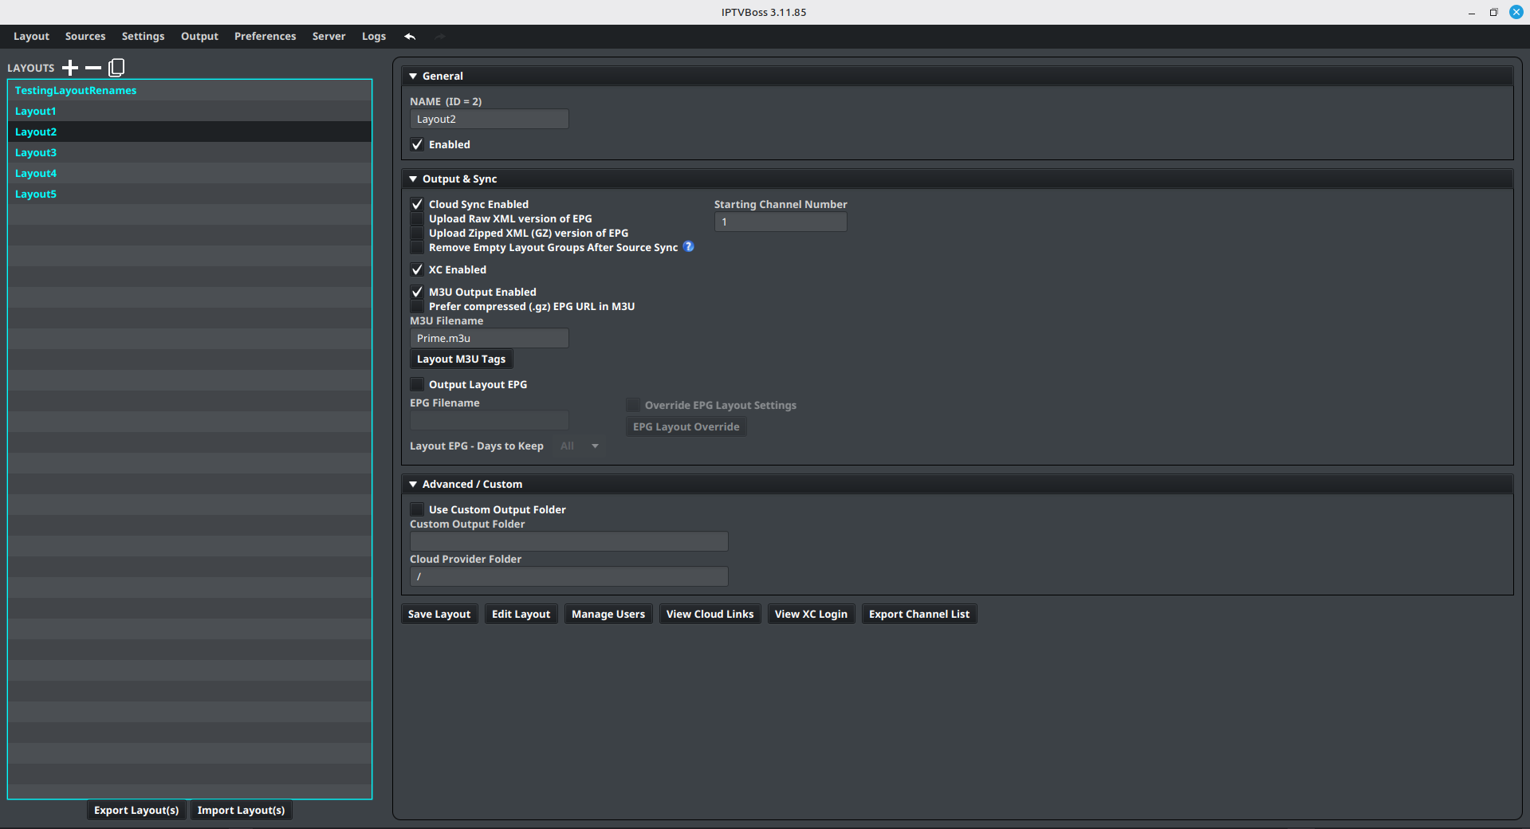
Task: Close the IPTVBoss window
Action: 1516,12
